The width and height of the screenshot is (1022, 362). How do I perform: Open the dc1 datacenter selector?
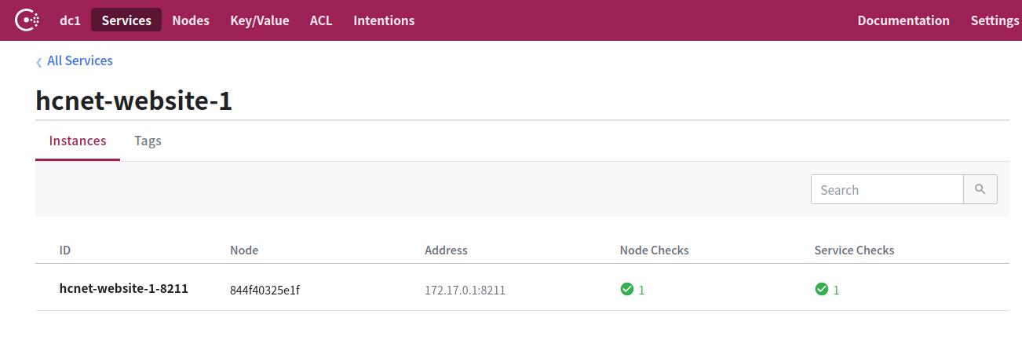click(x=70, y=20)
